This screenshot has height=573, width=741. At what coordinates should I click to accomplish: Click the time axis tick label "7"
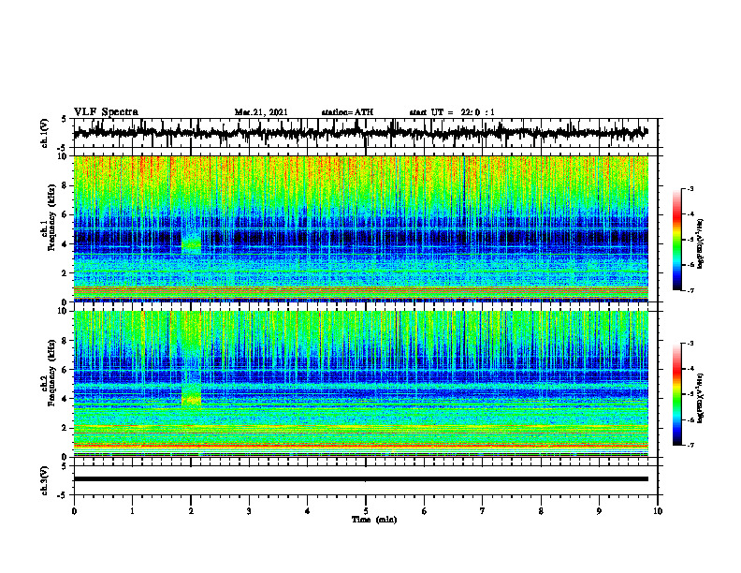(x=483, y=511)
